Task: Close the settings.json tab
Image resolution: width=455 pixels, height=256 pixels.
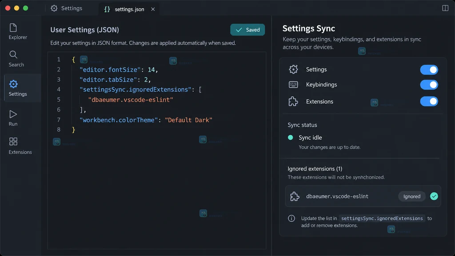Action: 153,9
